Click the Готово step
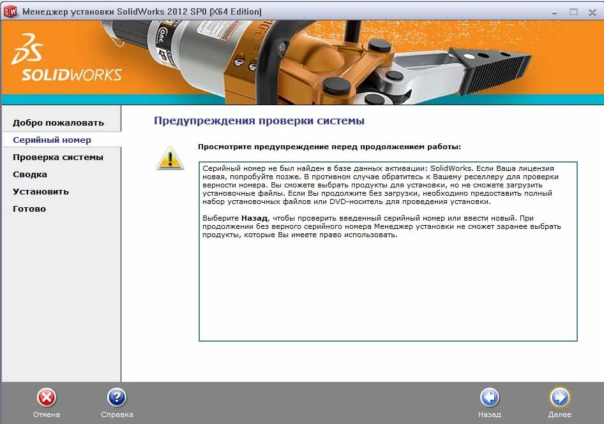Image resolution: width=604 pixels, height=424 pixels. tap(30, 208)
